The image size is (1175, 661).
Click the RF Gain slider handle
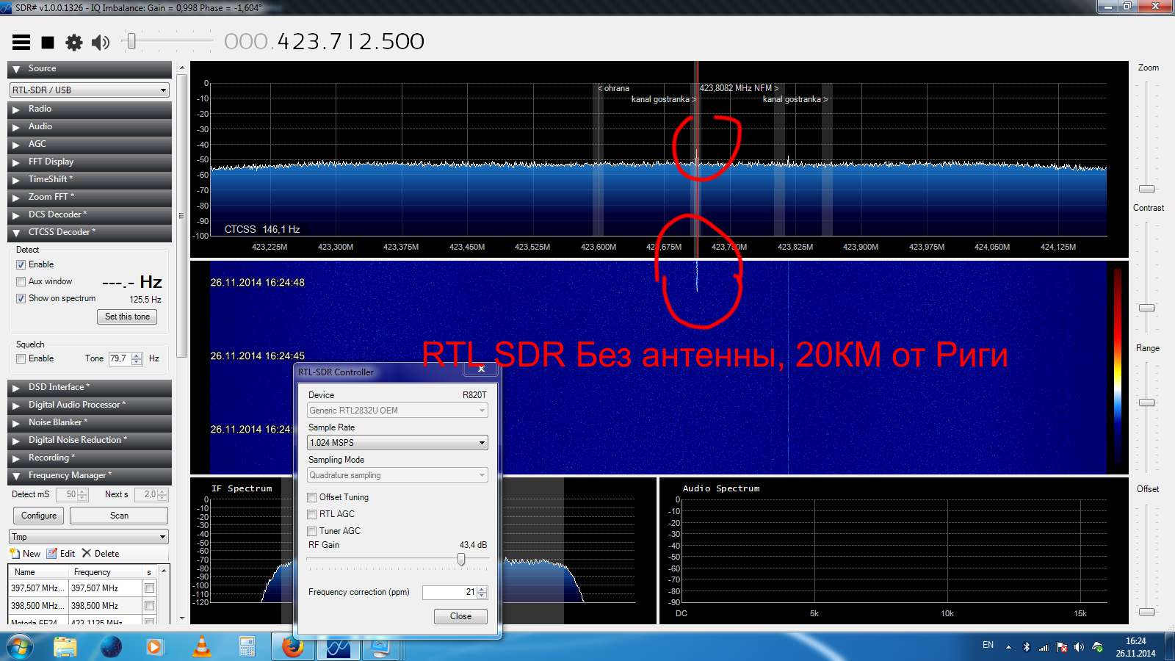click(x=461, y=560)
